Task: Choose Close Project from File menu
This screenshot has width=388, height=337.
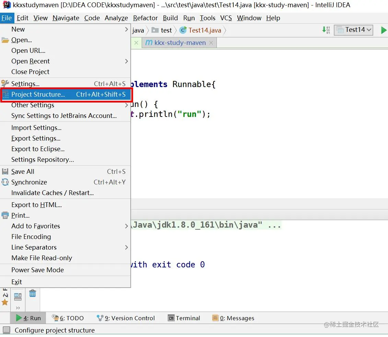Action: pyautogui.click(x=65, y=72)
